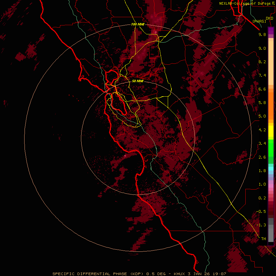Click the 9.8 value on the scale
Image resolution: width=276 pixels, height=276 pixels.
coord(262,34)
